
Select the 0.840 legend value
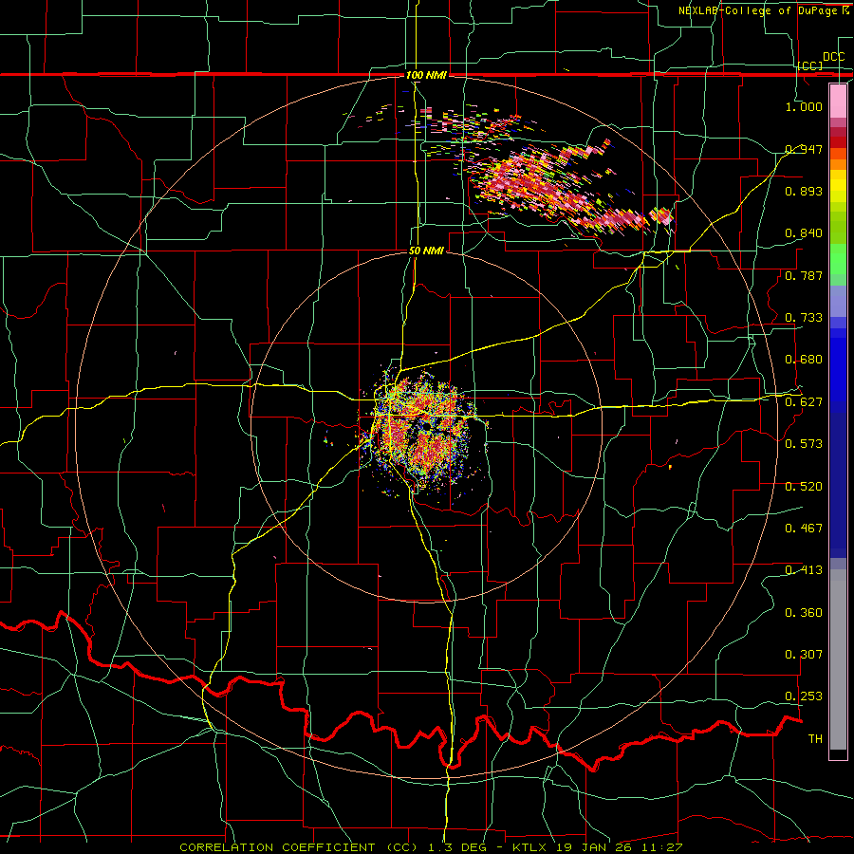tap(804, 233)
